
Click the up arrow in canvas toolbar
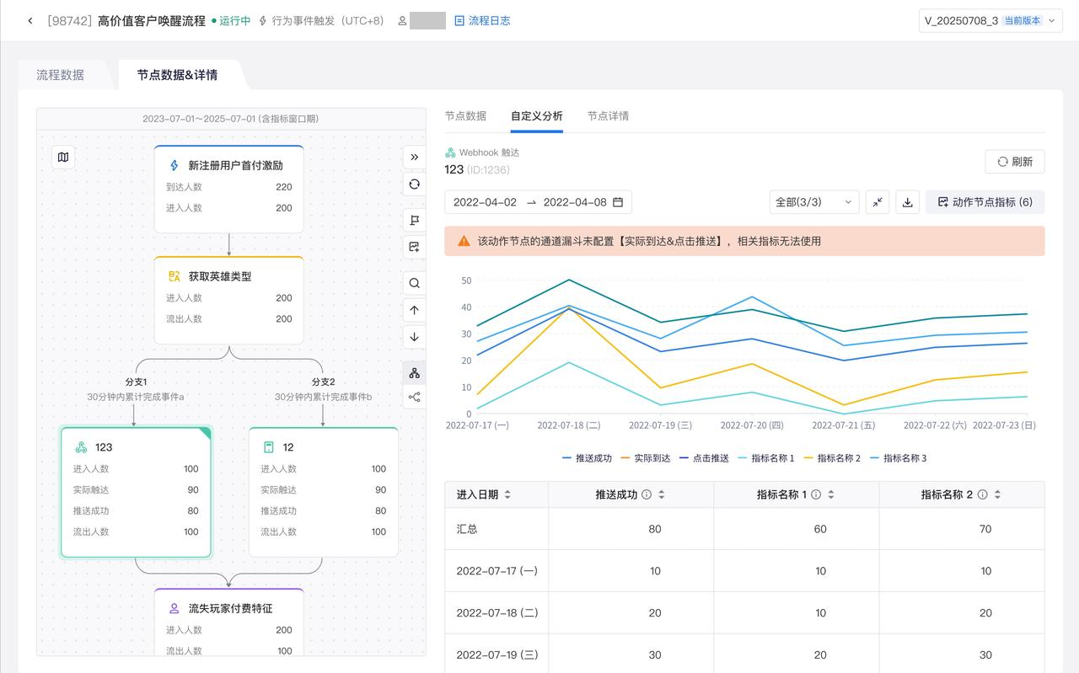tap(414, 310)
